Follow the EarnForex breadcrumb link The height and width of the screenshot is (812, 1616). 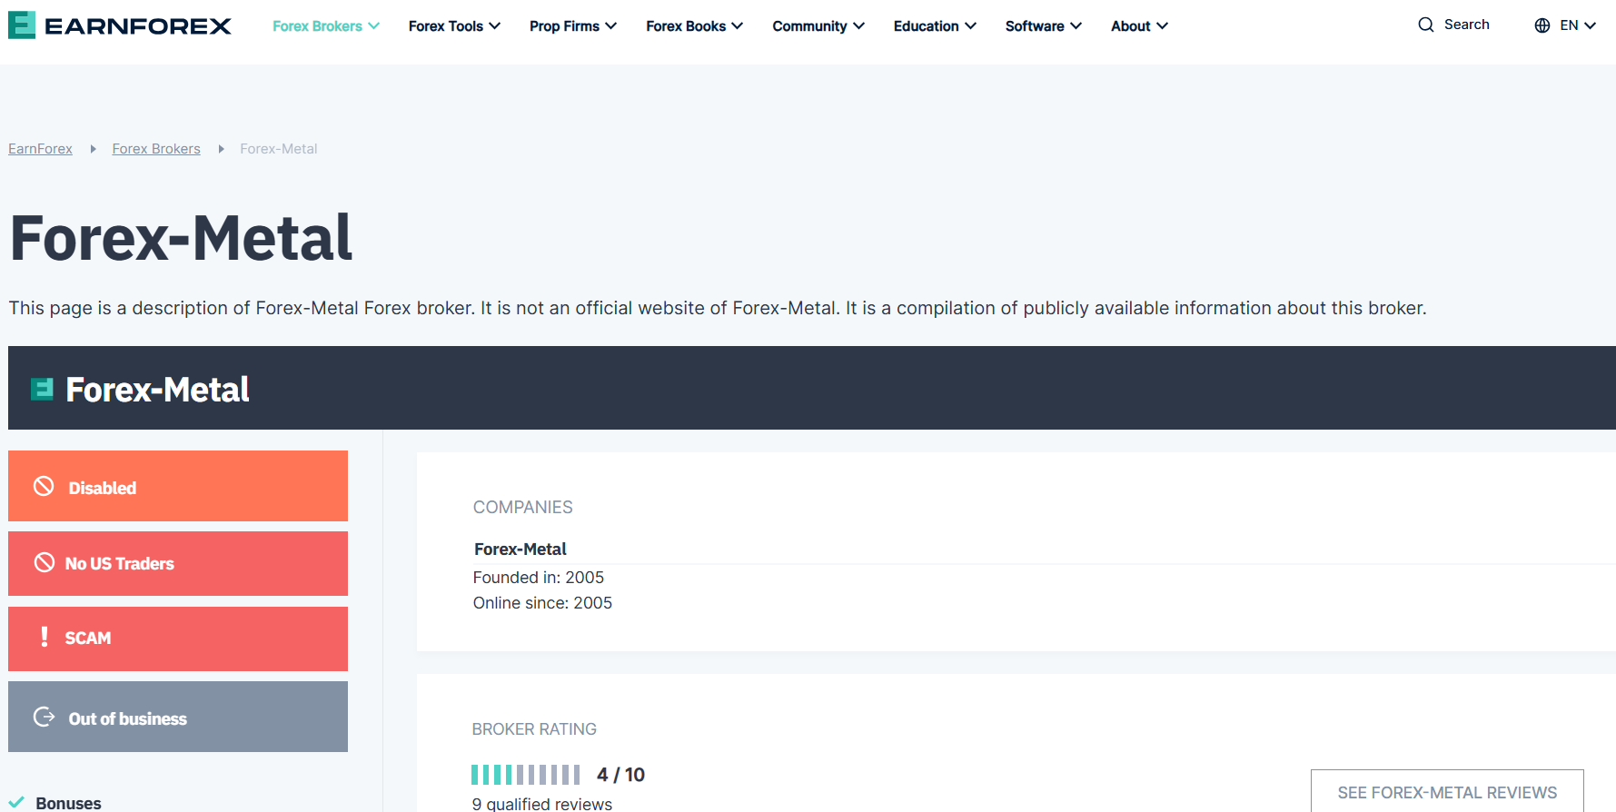pos(40,149)
